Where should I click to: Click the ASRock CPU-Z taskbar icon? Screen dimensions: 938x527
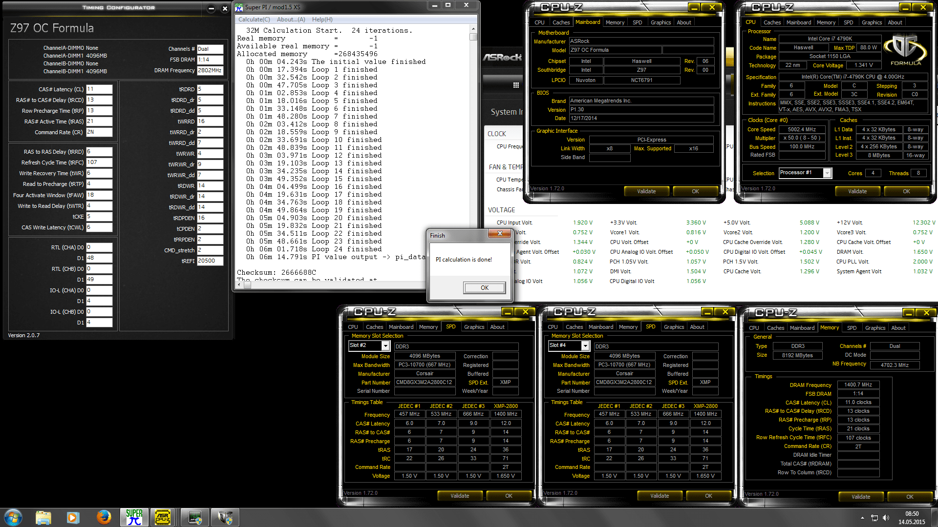coord(163,517)
